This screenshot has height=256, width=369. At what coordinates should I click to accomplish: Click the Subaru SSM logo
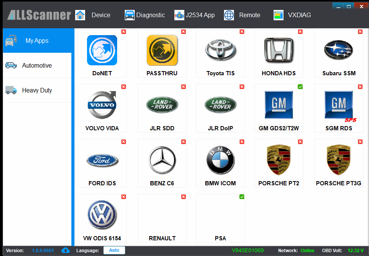[x=338, y=50]
